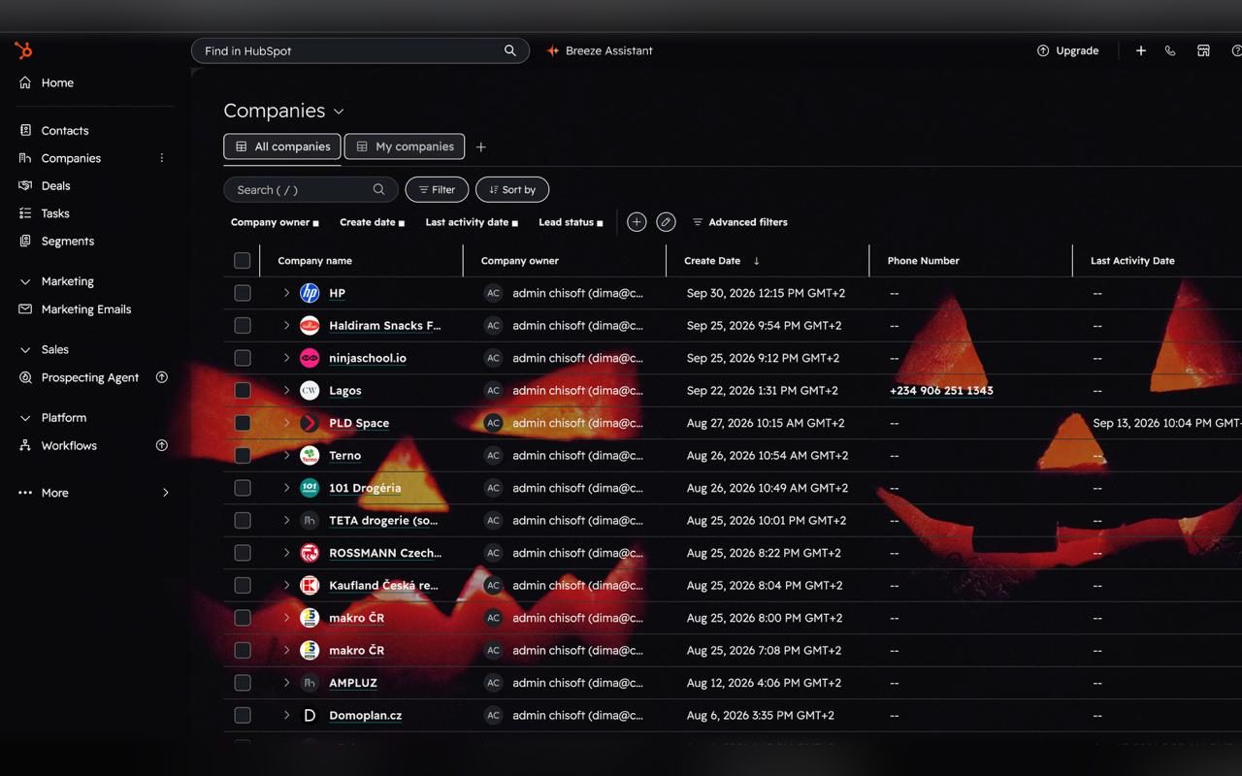Open Deals in the sidebar
The width and height of the screenshot is (1242, 776).
point(55,186)
